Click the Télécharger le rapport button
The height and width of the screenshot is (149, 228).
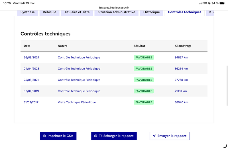click(x=114, y=136)
